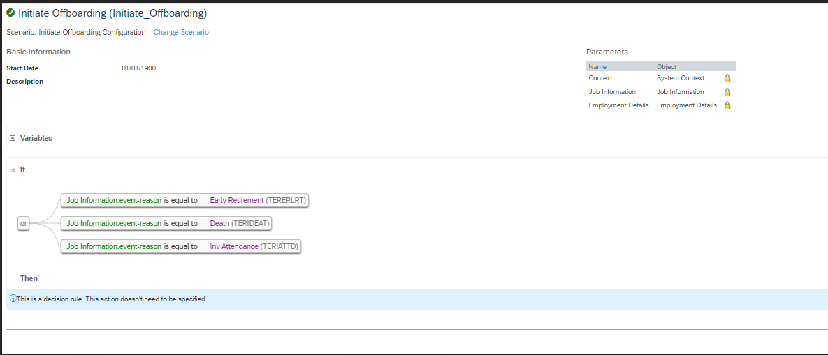Click the 'or' operator node

tap(23, 223)
